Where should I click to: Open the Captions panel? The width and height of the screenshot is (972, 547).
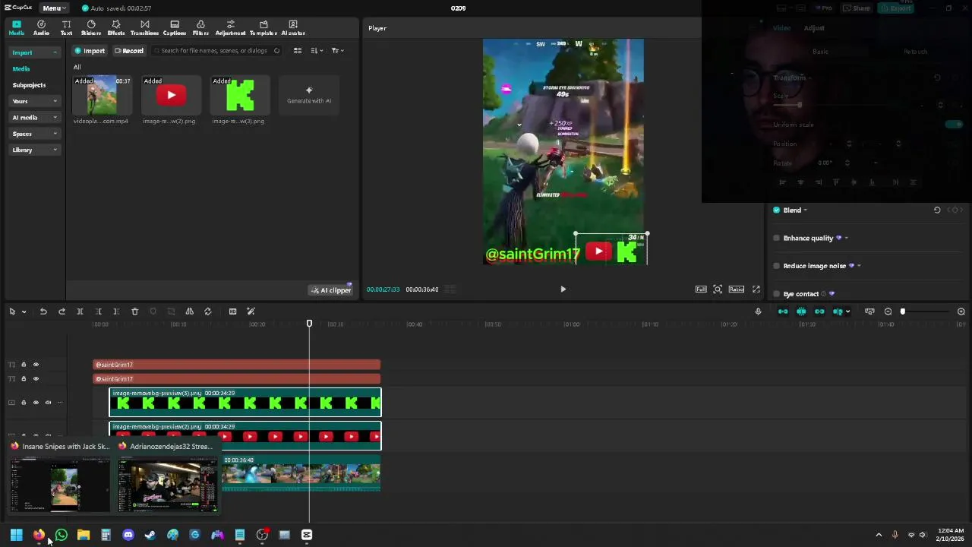tap(175, 28)
